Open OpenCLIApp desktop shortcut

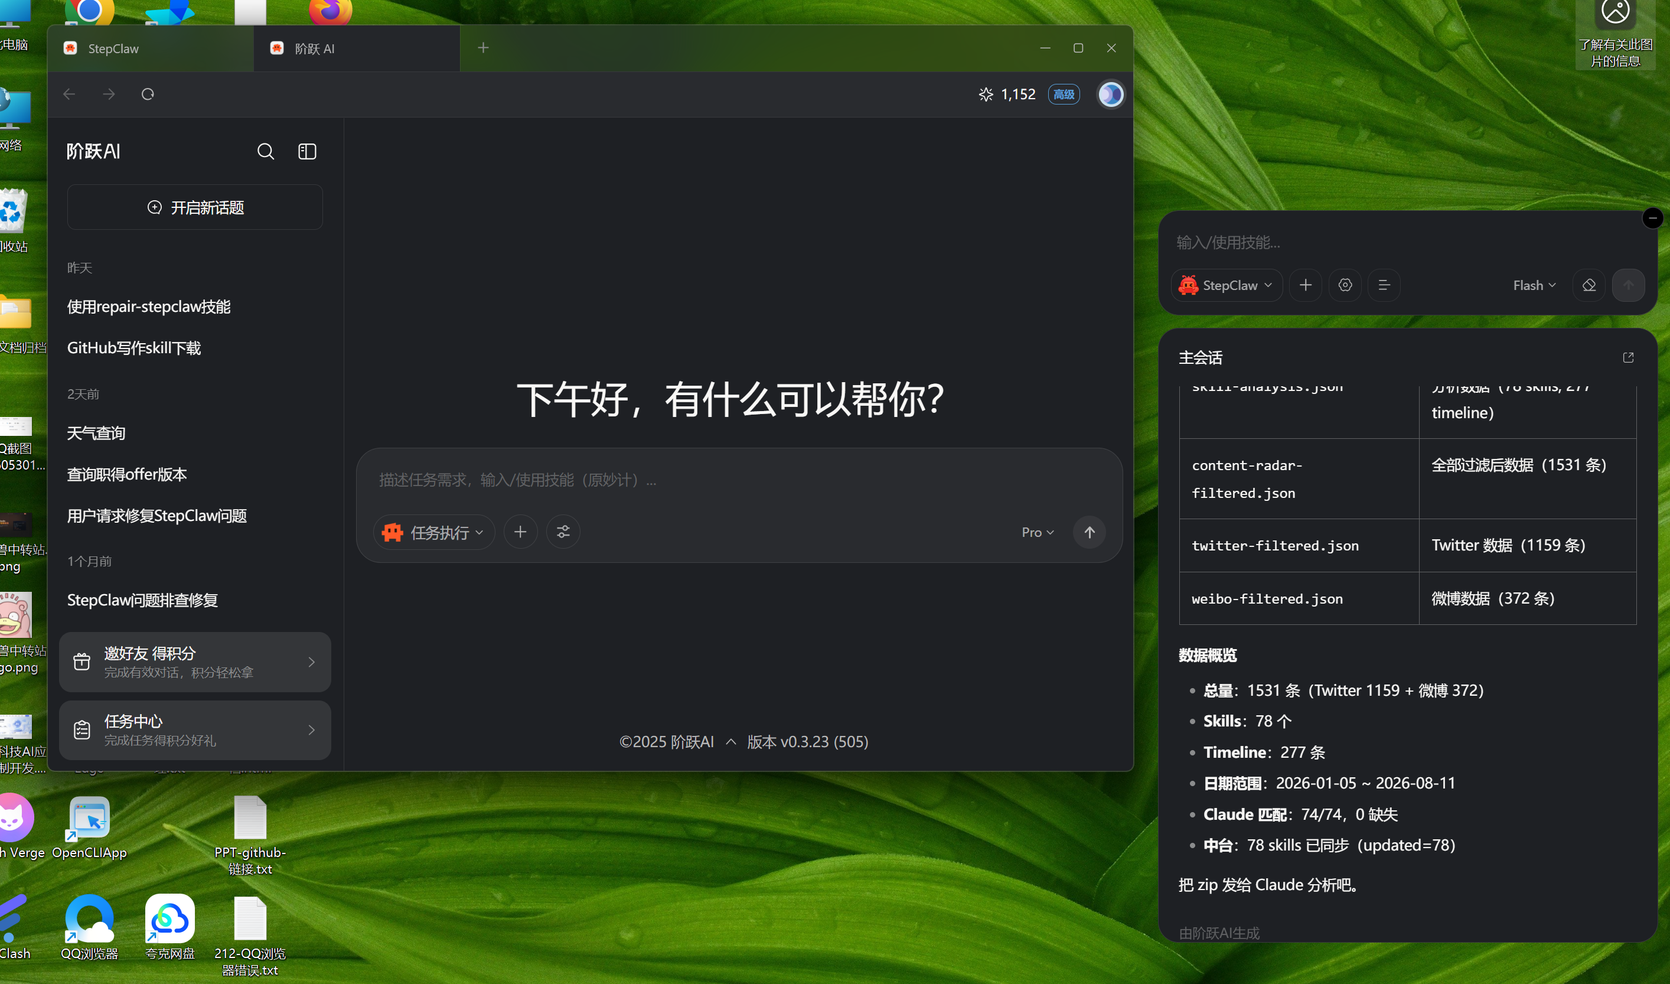point(90,827)
